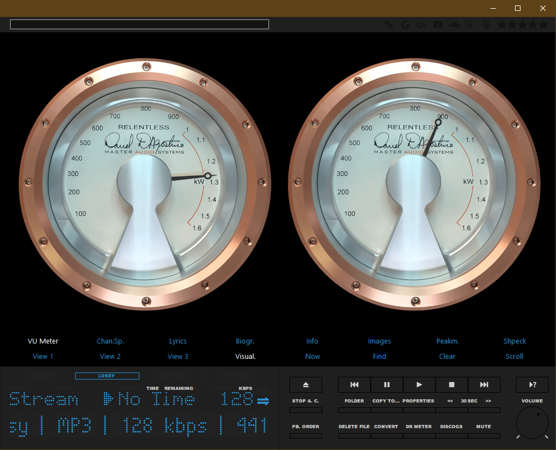This screenshot has height=450, width=556.
Task: Select the Chan.Sp. tab
Action: [110, 341]
